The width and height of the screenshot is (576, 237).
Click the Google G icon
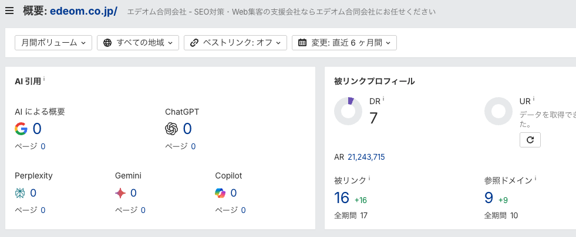coord(21,129)
